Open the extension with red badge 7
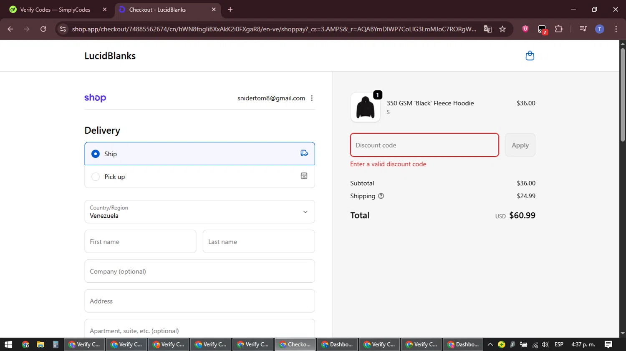This screenshot has height=351, width=626. (x=542, y=29)
